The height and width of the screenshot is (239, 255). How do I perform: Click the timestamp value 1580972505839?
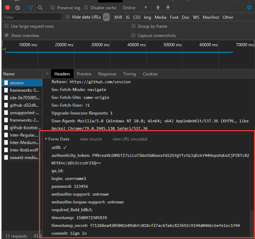point(92,218)
